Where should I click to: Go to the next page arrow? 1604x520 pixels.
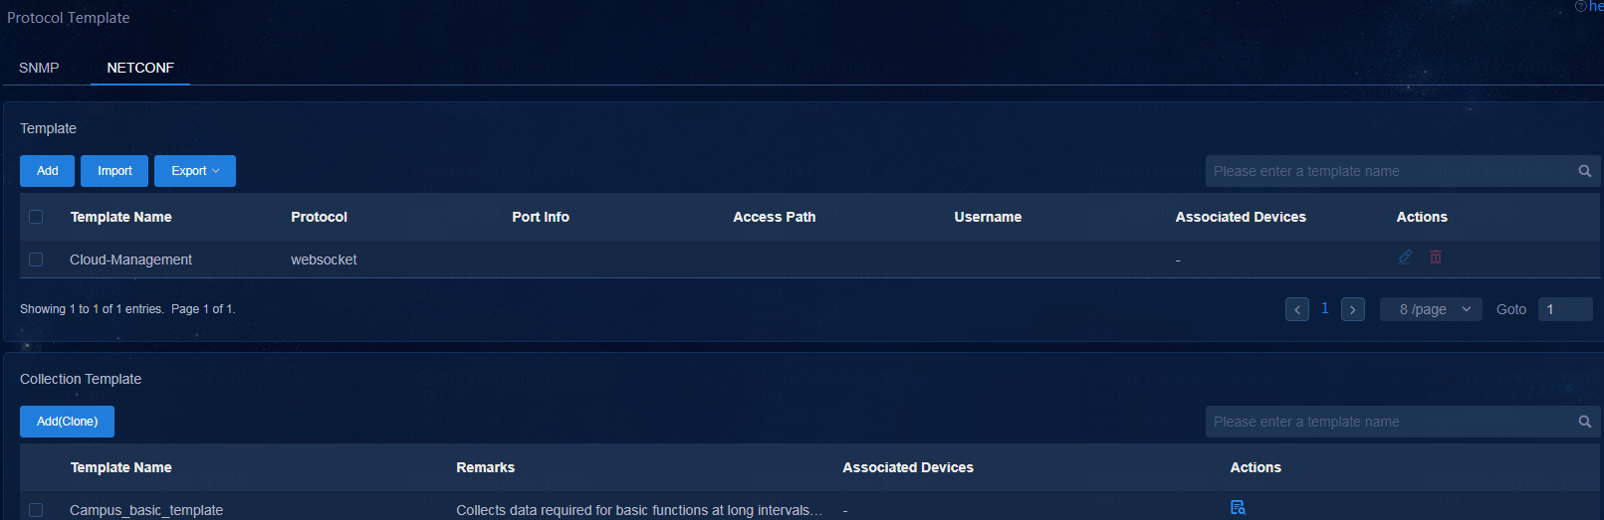(x=1353, y=309)
